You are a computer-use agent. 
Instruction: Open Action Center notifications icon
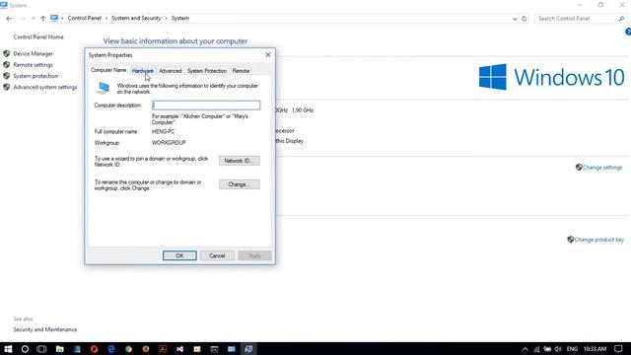click(x=618, y=349)
